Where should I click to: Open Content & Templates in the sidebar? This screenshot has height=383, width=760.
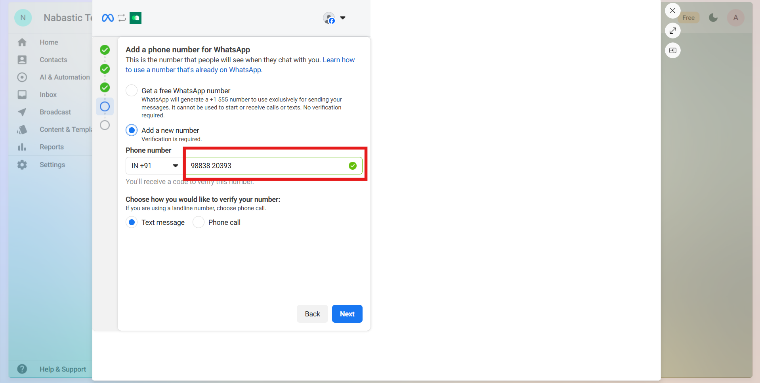point(66,130)
